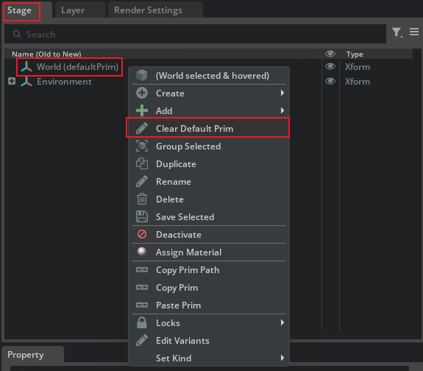This screenshot has width=423, height=371.
Task: Click the visibility eye column header
Action: point(330,54)
